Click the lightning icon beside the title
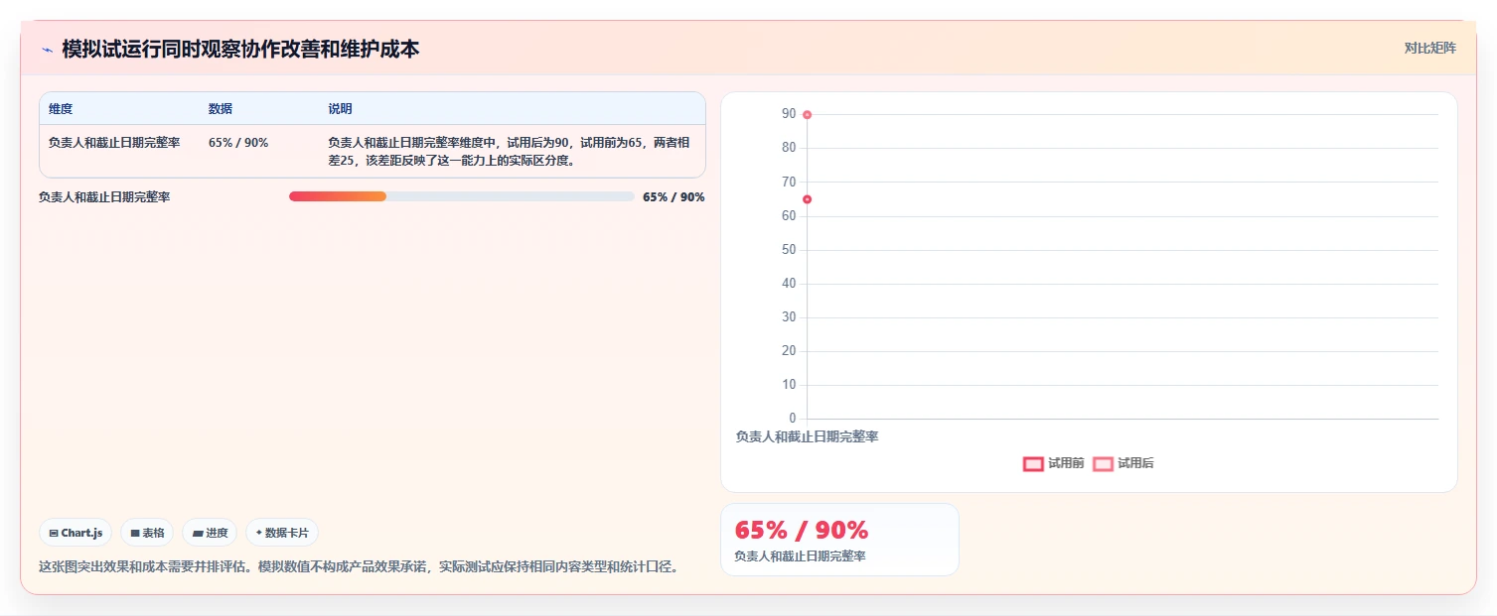The height and width of the screenshot is (616, 1497). pyautogui.click(x=47, y=49)
